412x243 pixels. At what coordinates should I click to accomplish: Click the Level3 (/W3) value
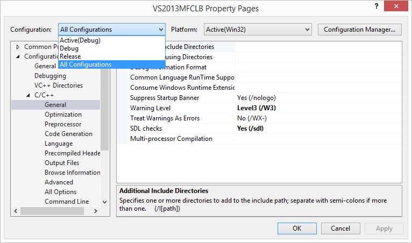coord(257,108)
